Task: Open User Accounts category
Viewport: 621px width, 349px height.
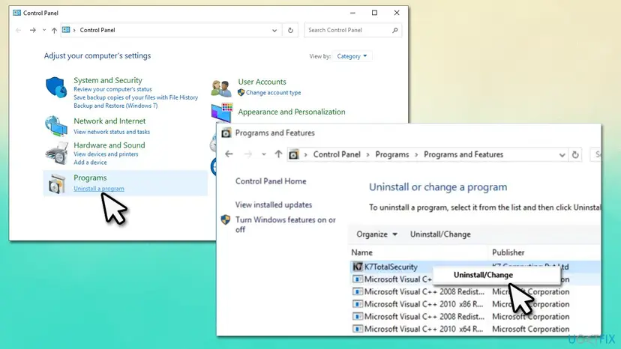Action: click(x=262, y=82)
